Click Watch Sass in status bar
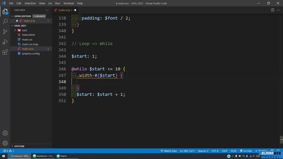The height and width of the screenshot is (159, 283). pyautogui.click(x=168, y=151)
